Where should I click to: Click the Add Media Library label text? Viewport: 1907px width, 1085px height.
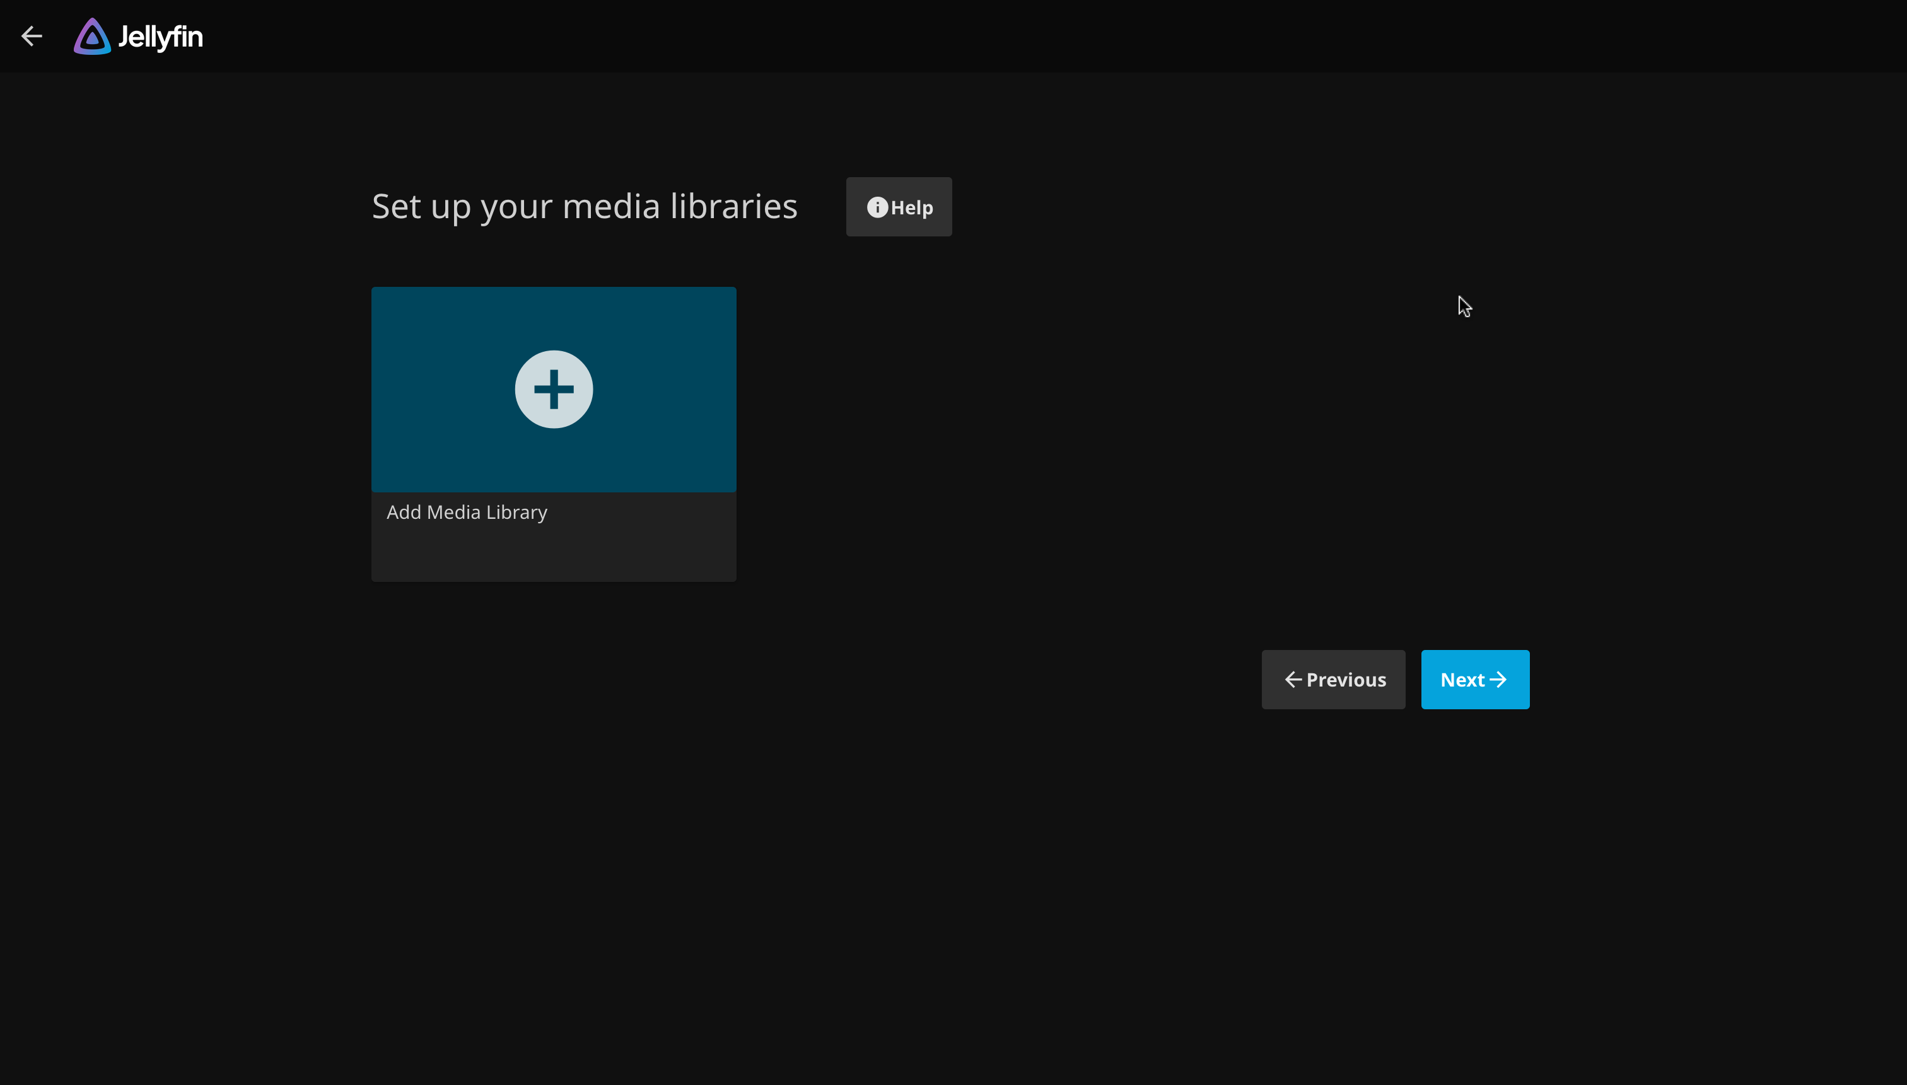point(467,512)
